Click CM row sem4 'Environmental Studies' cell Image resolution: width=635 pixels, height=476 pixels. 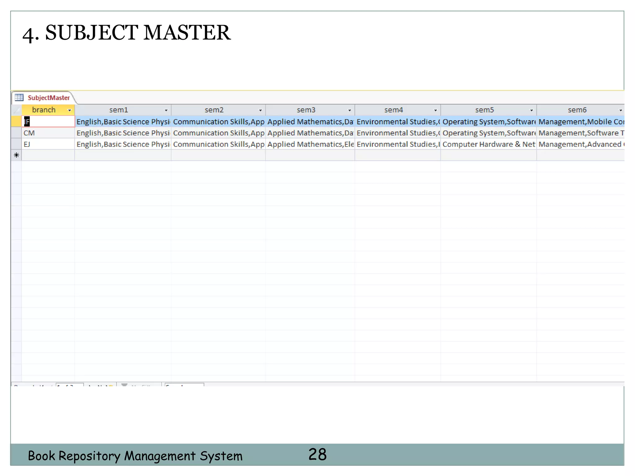398,133
